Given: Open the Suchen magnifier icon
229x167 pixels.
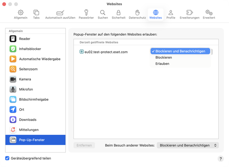Looking at the screenshot, I should click(103, 13).
